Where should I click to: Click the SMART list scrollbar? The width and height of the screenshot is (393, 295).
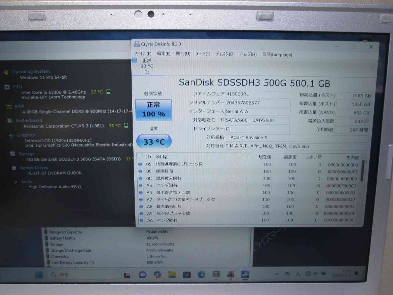(x=363, y=171)
